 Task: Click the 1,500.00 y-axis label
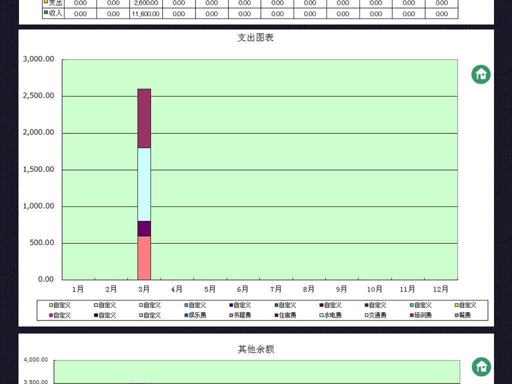point(38,169)
